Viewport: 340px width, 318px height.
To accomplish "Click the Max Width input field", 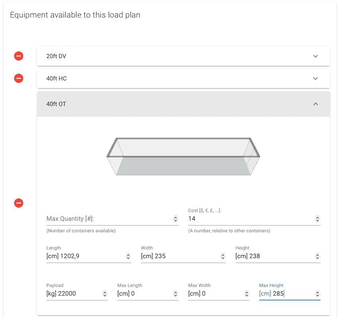I will 215,294.
